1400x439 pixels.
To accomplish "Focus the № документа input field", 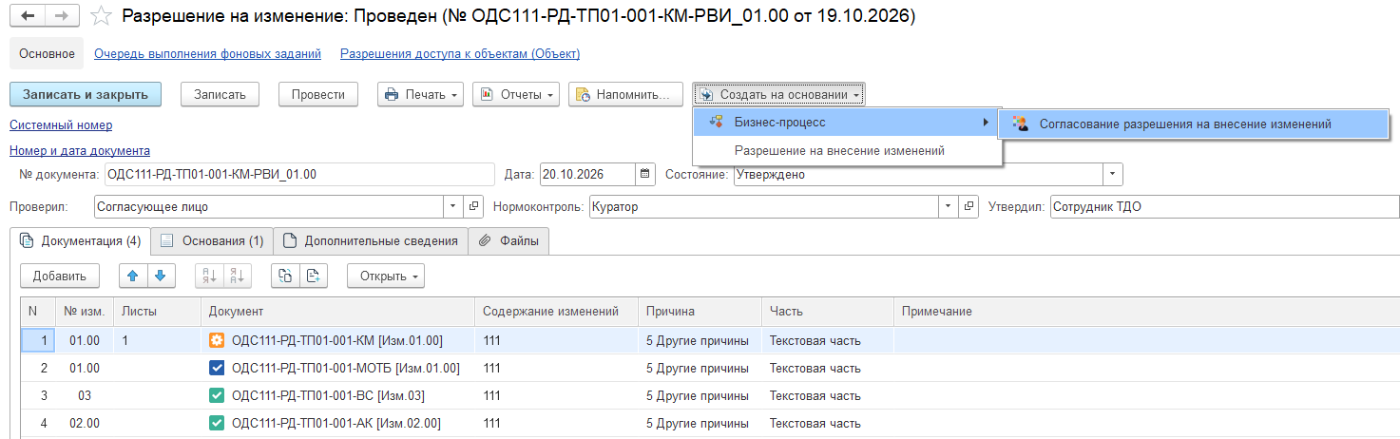I will click(x=299, y=174).
